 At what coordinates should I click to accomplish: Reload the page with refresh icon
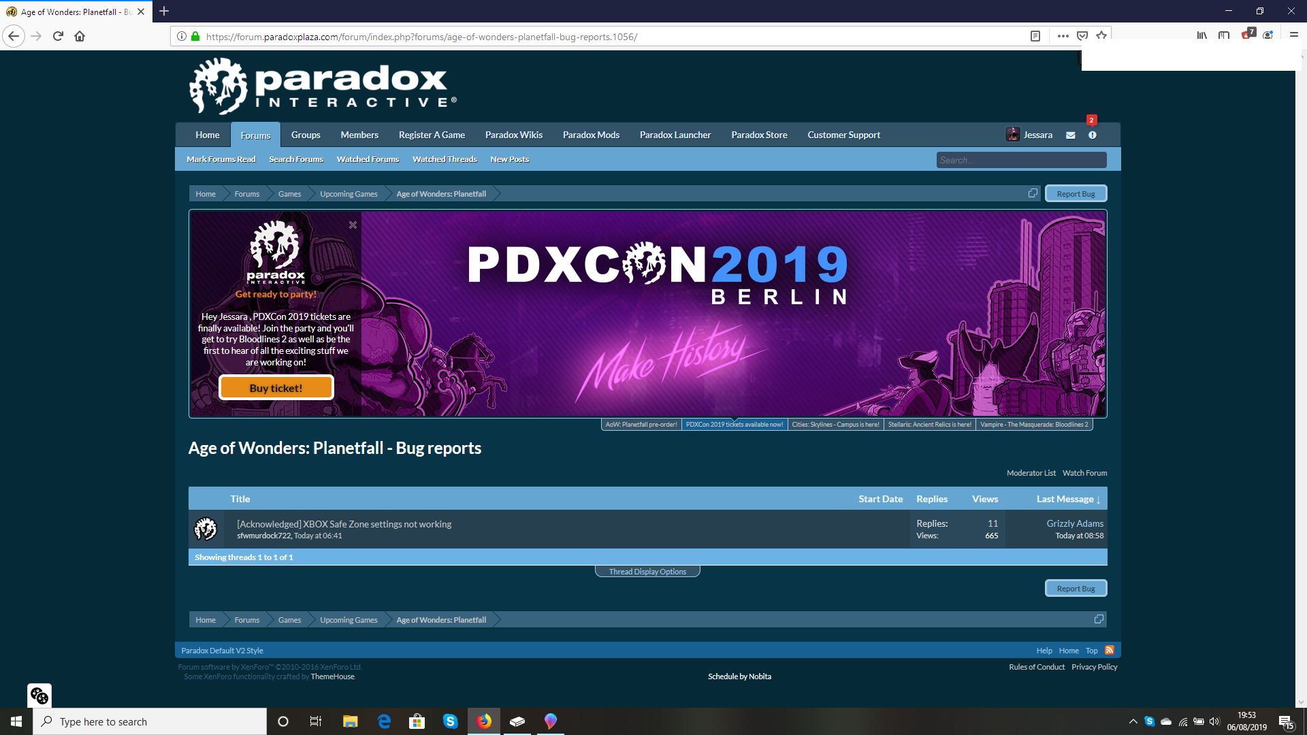pyautogui.click(x=58, y=37)
